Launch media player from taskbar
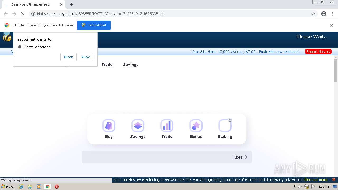The image size is (338, 190). coord(39,187)
